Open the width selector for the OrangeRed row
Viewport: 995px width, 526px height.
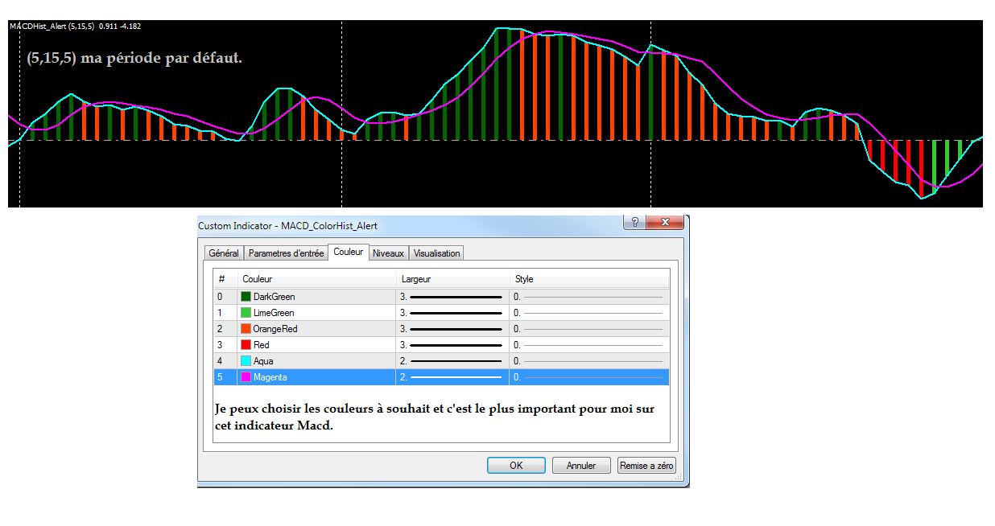point(452,329)
